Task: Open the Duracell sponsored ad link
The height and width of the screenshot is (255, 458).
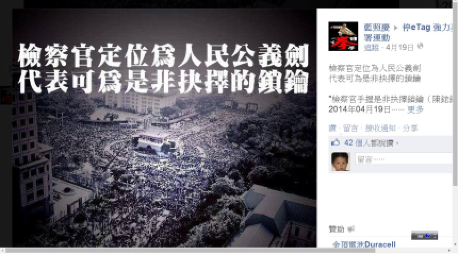Action: (x=364, y=244)
